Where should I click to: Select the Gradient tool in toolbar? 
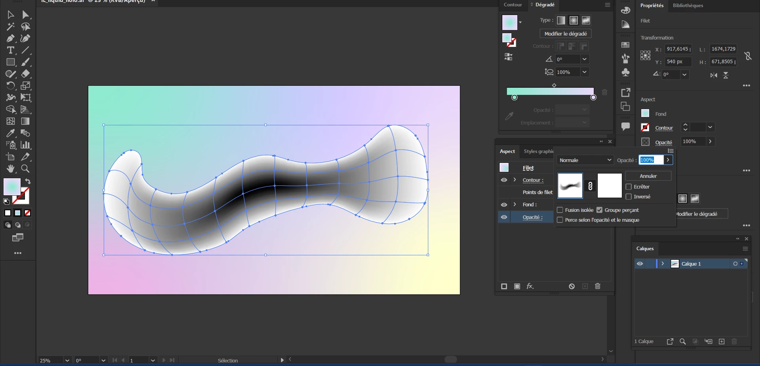(x=25, y=121)
